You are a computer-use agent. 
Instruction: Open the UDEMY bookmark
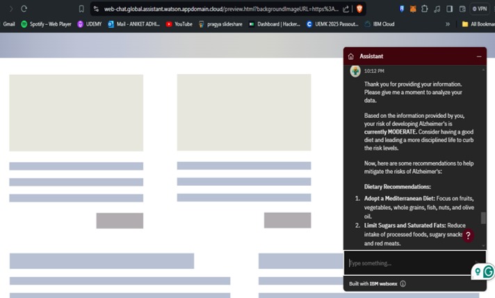coord(90,24)
